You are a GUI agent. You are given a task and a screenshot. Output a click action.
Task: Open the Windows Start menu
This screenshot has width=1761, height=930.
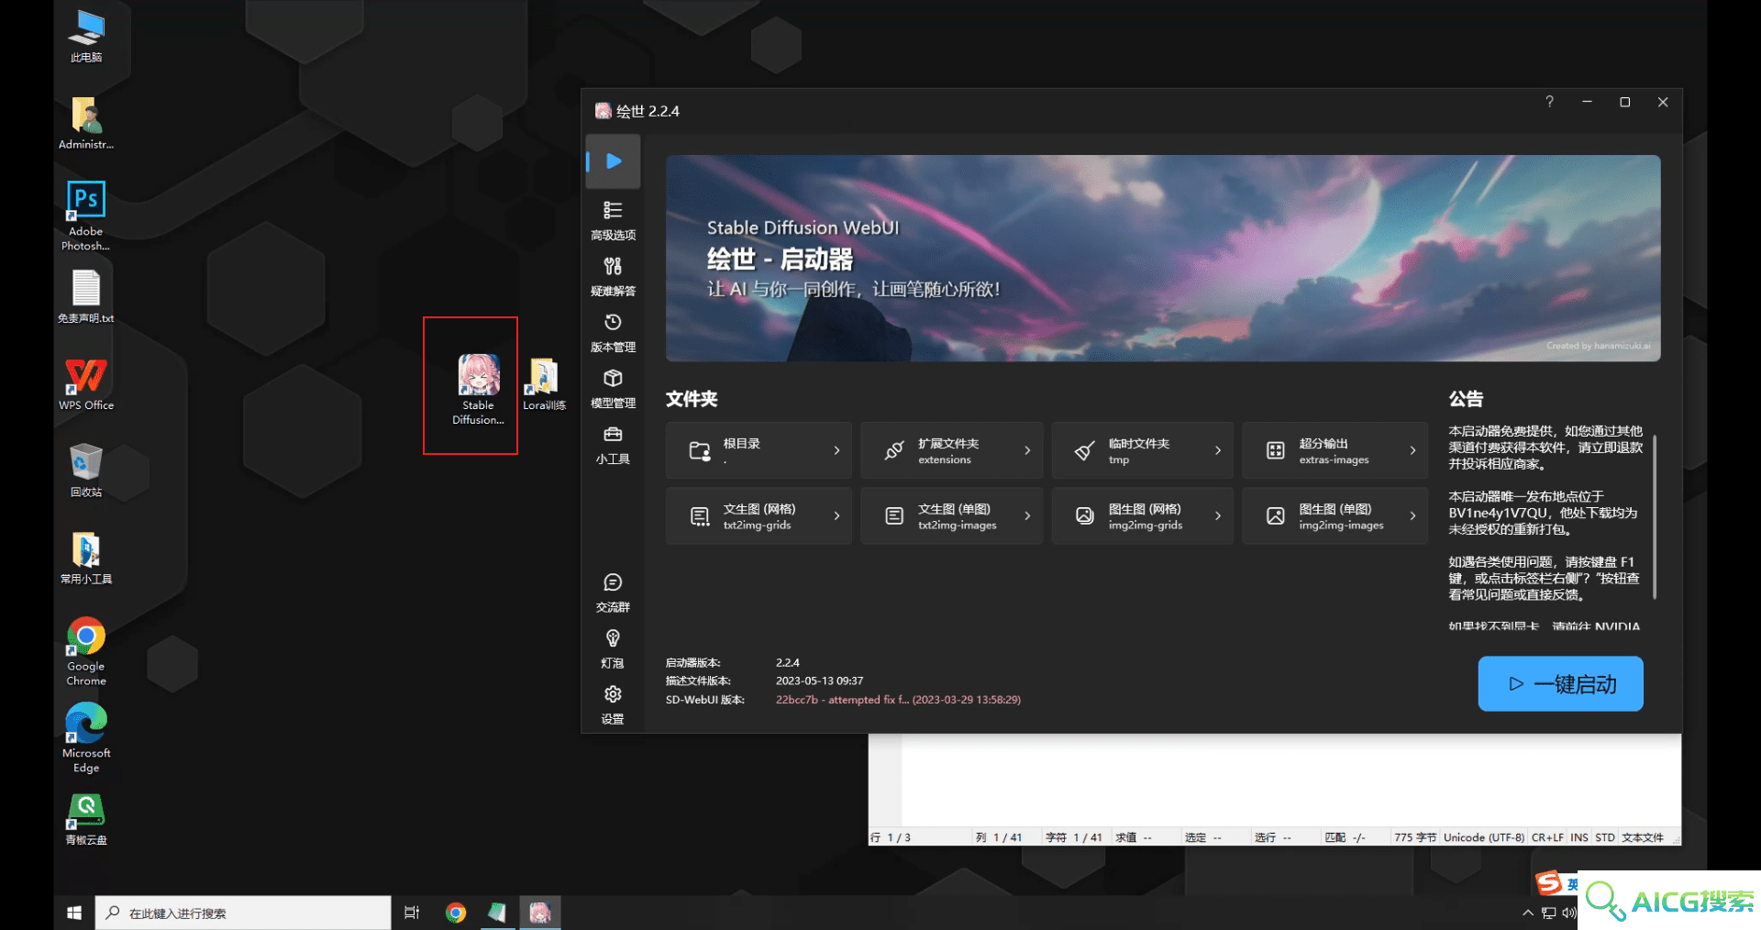coord(74,913)
